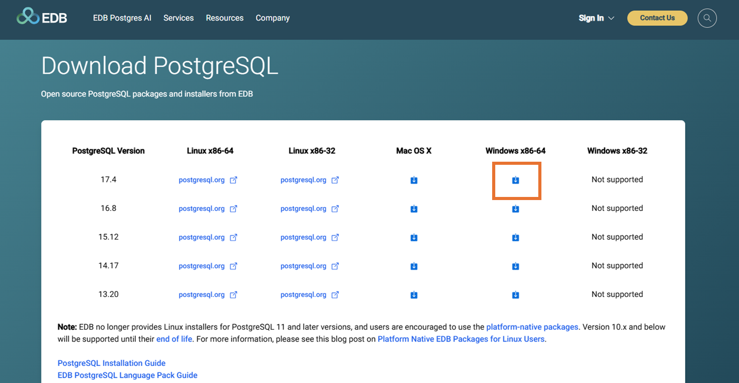This screenshot has width=739, height=383.
Task: Download PostgreSQL 14.17 for Mac OS X
Action: (x=414, y=266)
